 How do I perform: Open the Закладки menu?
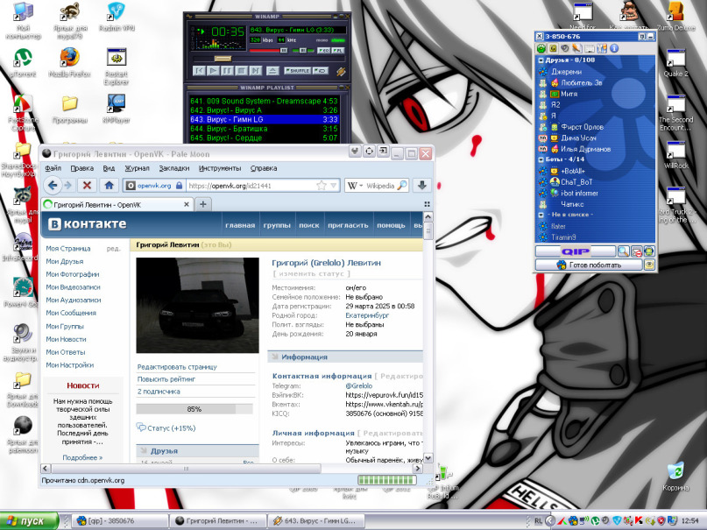click(x=174, y=168)
